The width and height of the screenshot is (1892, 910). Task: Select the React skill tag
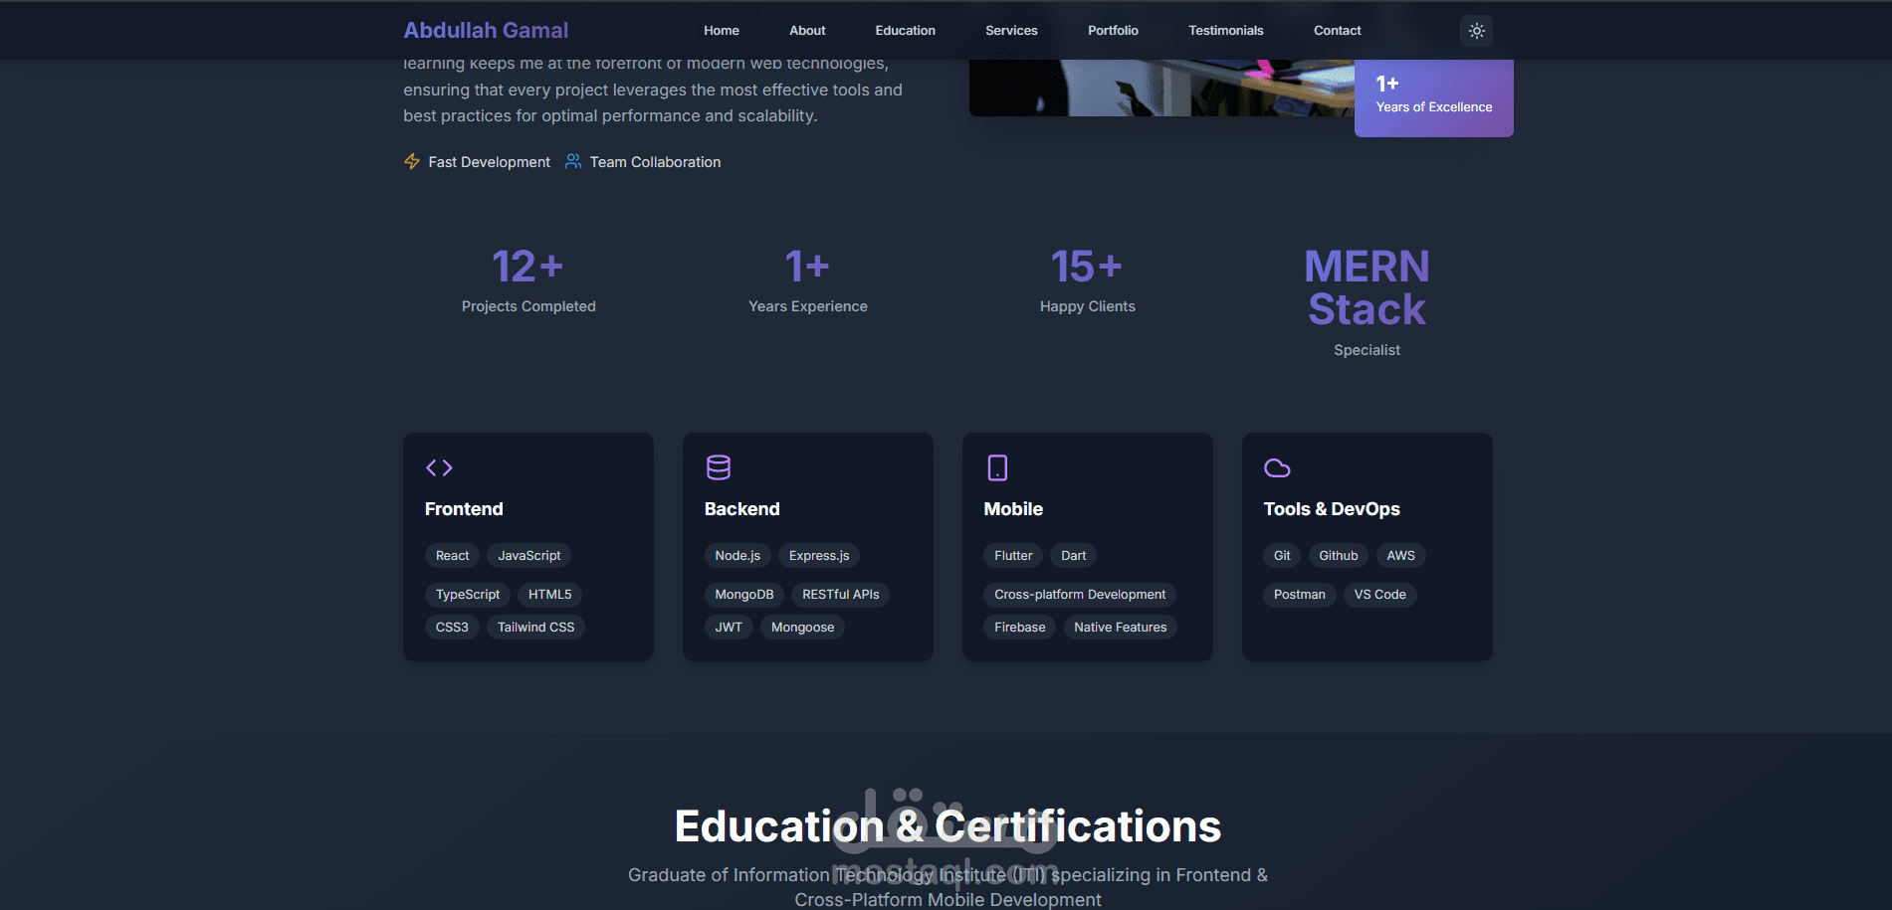(452, 556)
